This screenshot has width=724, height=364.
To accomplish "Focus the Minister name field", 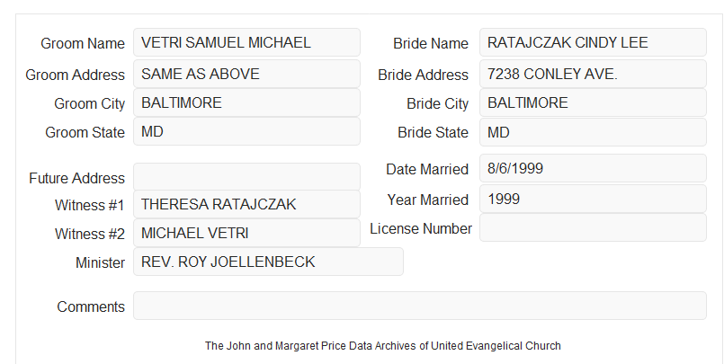I will pyautogui.click(x=268, y=262).
